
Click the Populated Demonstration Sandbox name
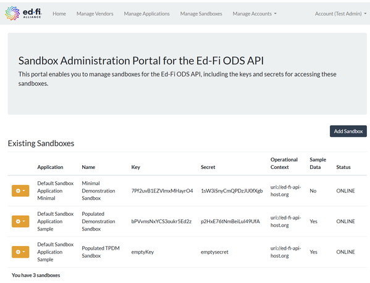click(x=98, y=221)
